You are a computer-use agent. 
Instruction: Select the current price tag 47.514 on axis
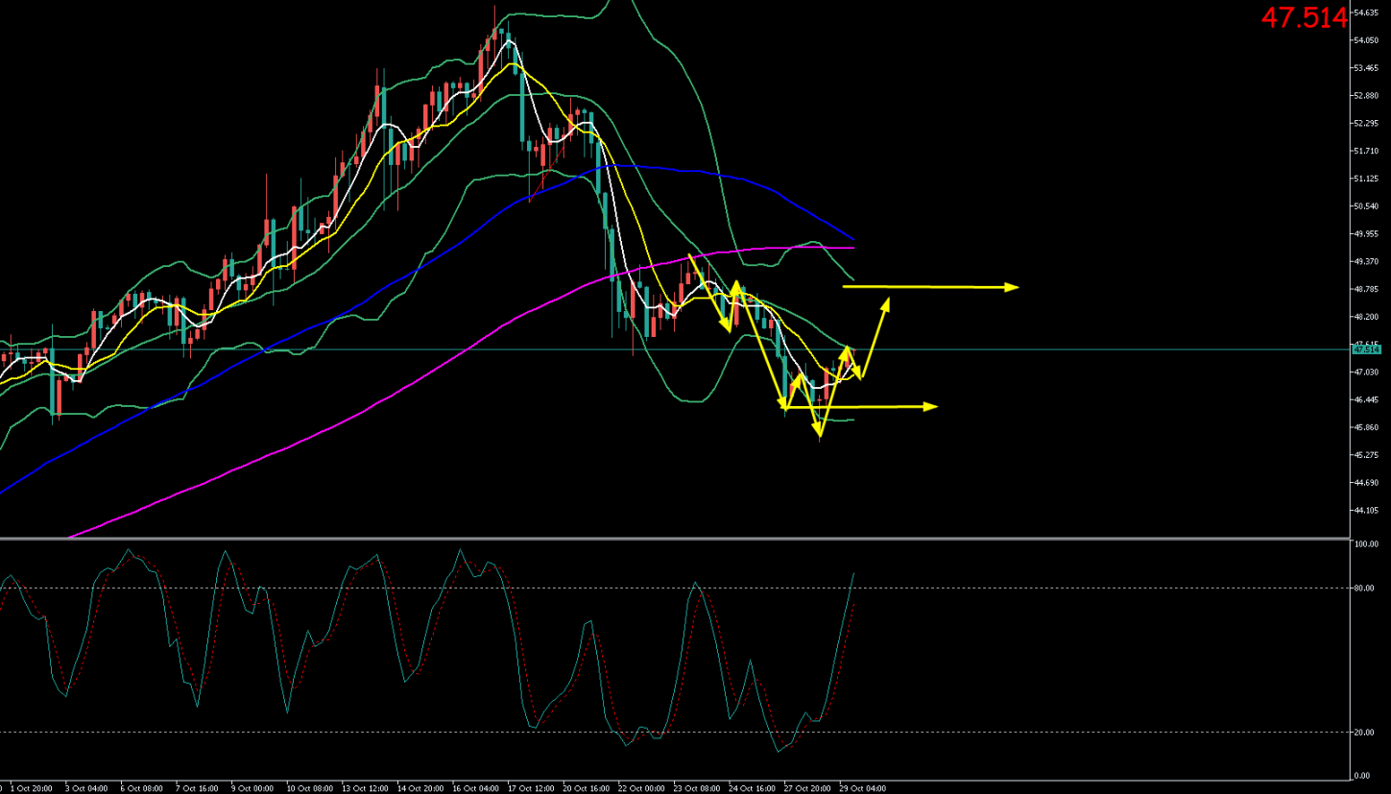(x=1365, y=349)
